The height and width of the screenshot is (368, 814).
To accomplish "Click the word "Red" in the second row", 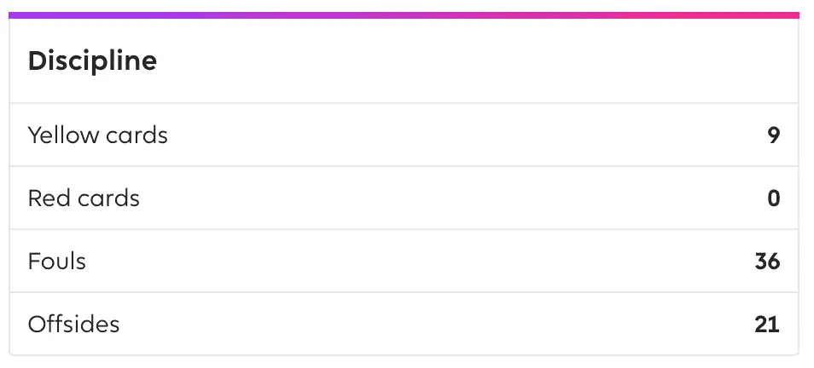I will click(46, 198).
